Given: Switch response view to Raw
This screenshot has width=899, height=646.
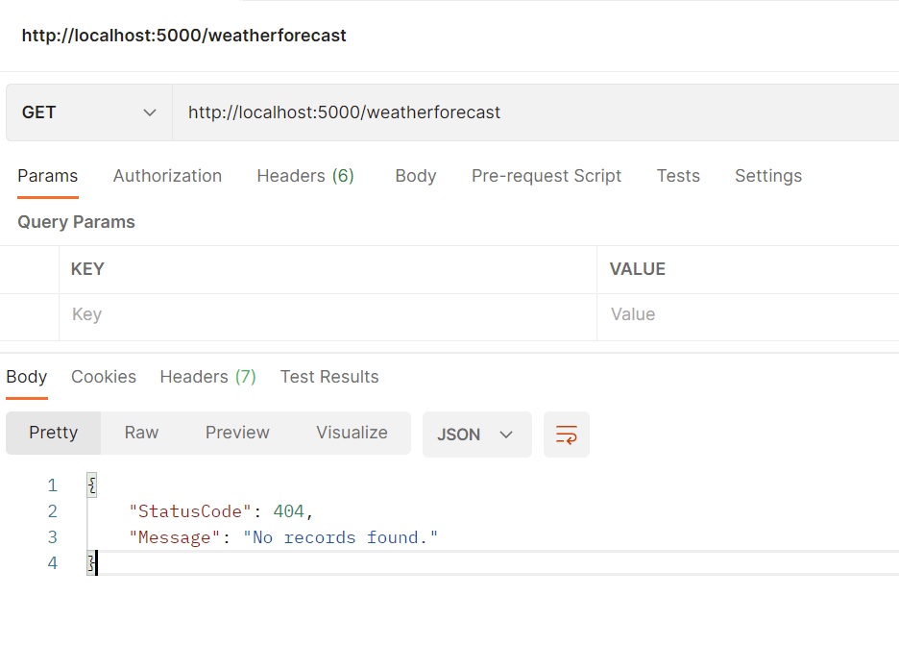Looking at the screenshot, I should tap(141, 433).
